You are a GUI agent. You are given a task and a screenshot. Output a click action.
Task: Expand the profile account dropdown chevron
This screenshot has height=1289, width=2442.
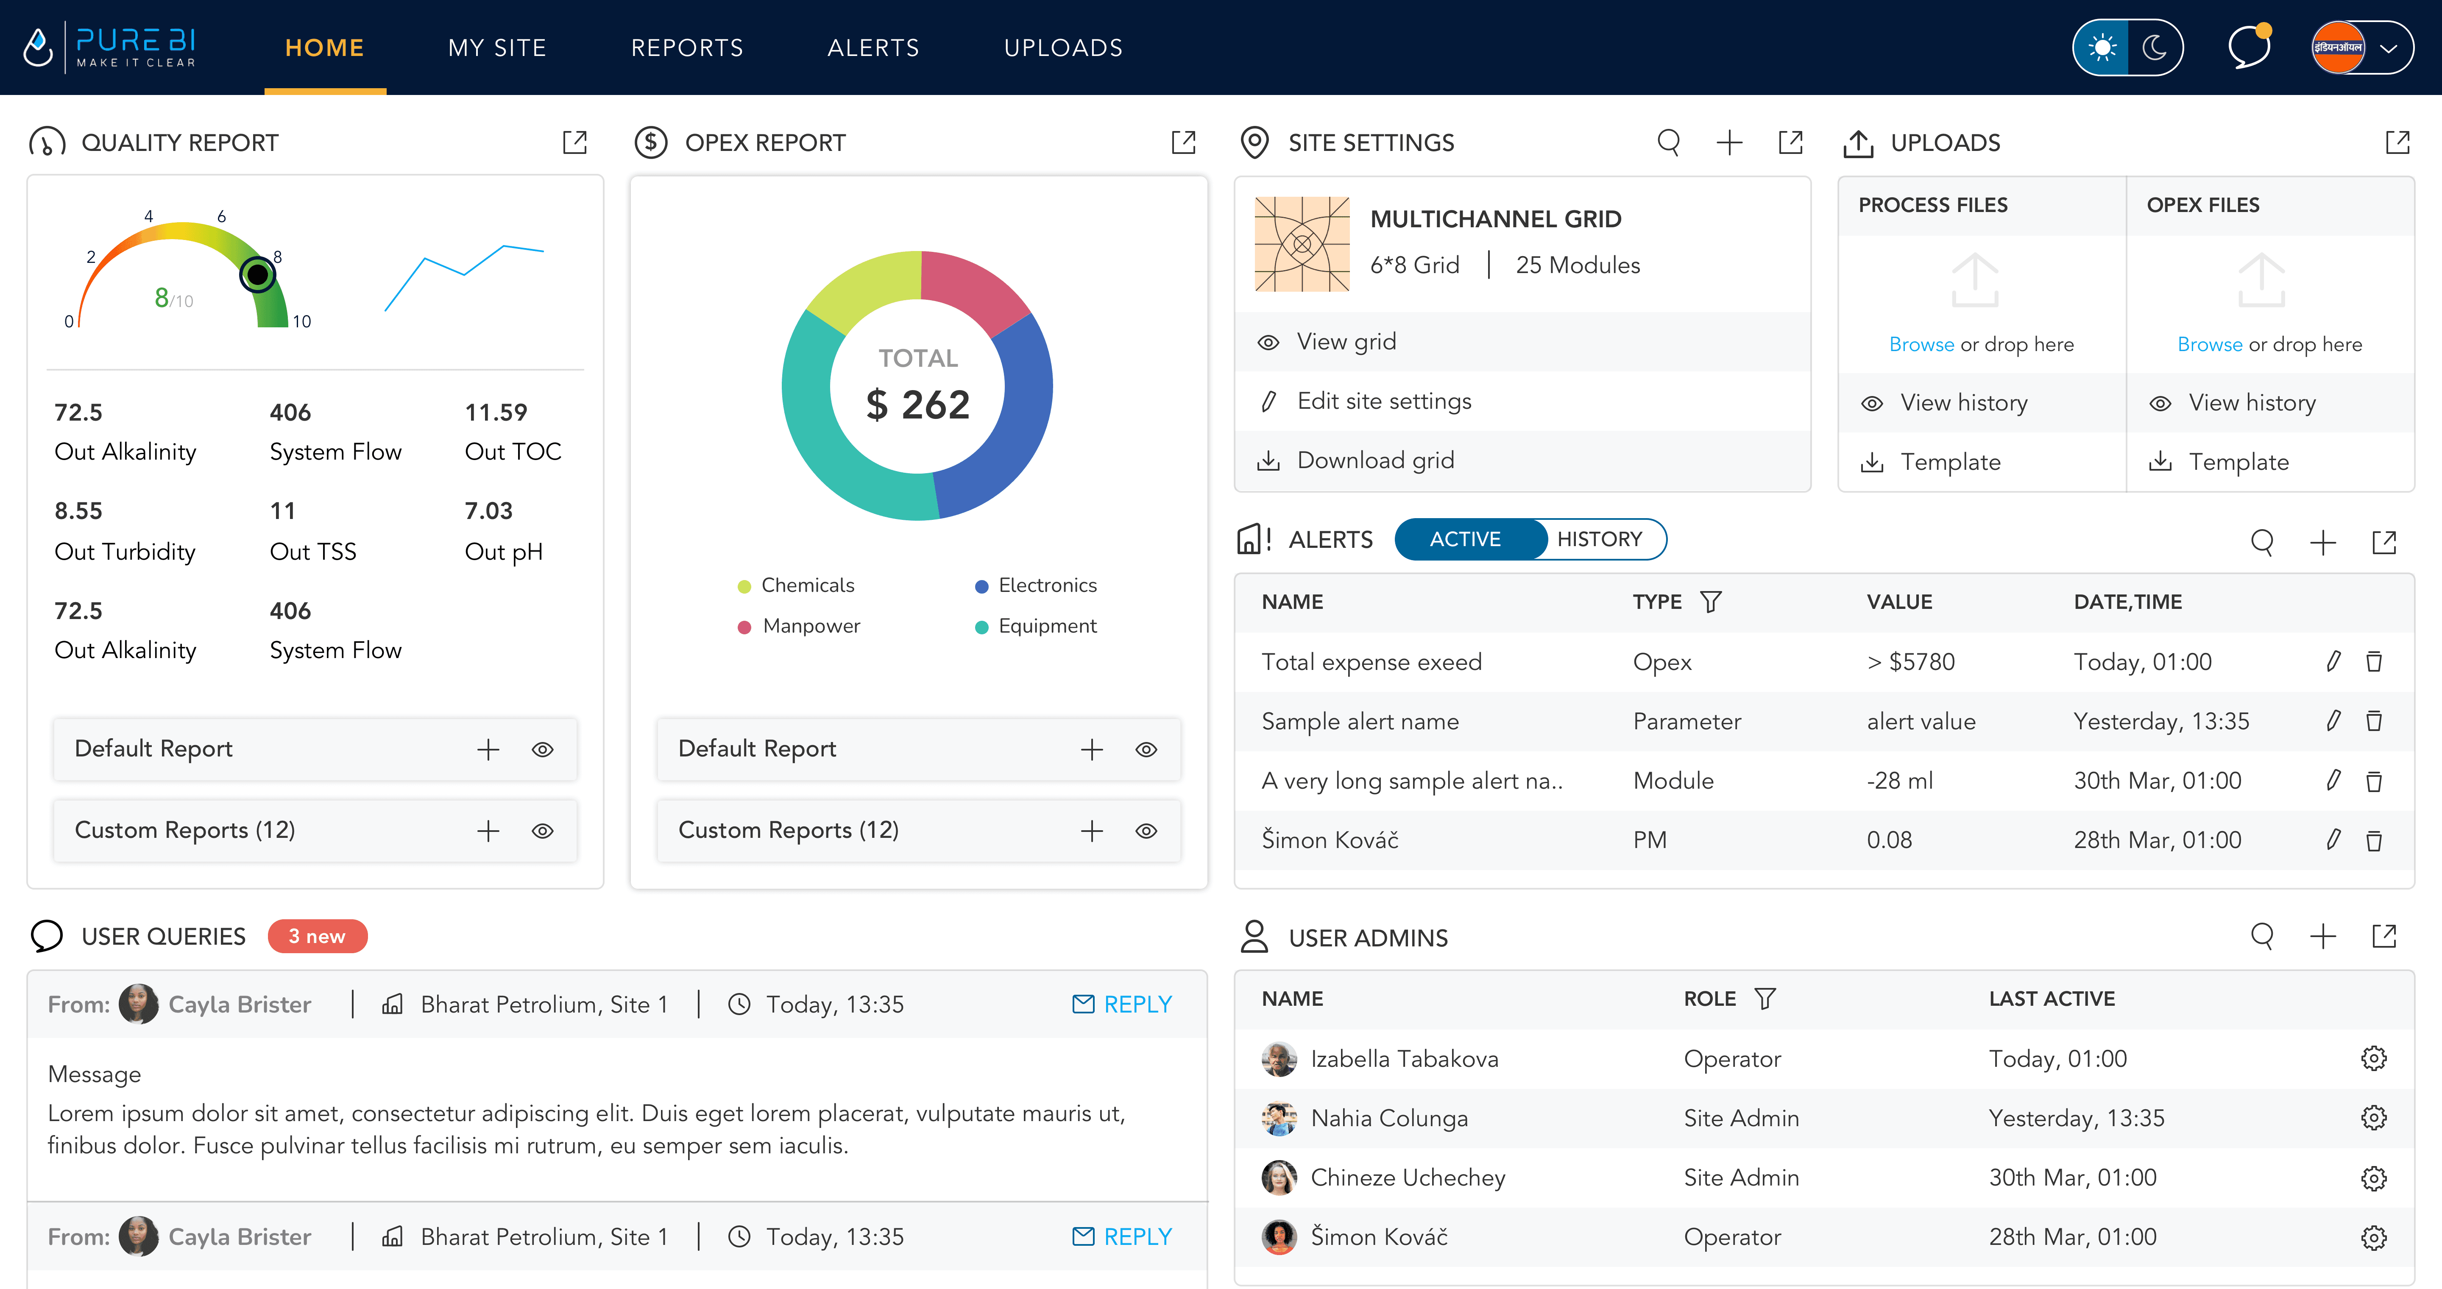pyautogui.click(x=2389, y=47)
